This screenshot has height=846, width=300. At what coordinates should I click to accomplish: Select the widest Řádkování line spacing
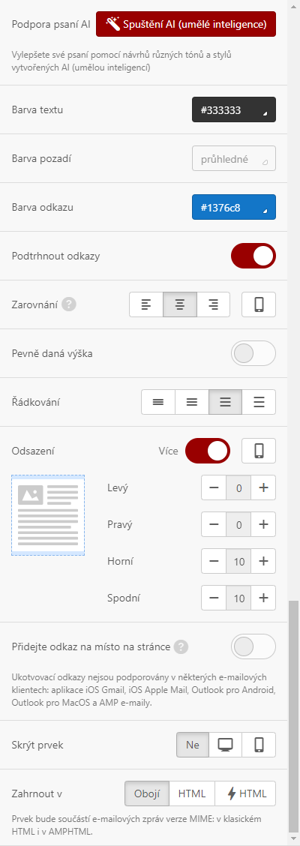[x=259, y=402]
